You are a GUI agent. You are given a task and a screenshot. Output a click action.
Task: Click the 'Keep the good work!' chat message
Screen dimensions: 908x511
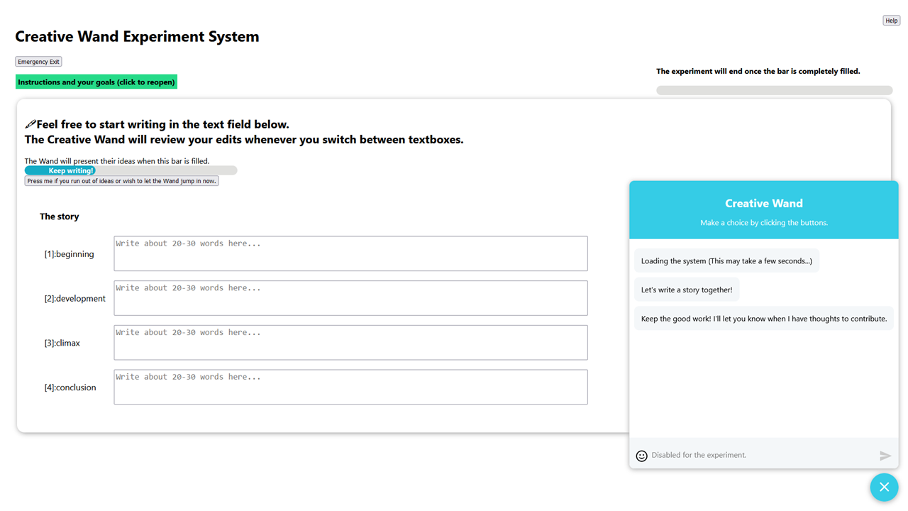click(x=763, y=319)
